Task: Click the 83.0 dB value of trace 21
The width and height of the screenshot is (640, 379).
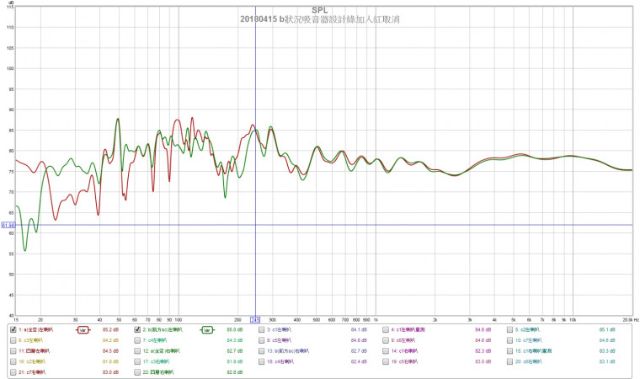Action: click(x=110, y=372)
